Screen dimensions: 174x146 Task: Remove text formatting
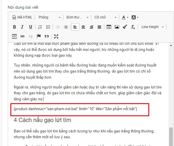tap(133, 27)
